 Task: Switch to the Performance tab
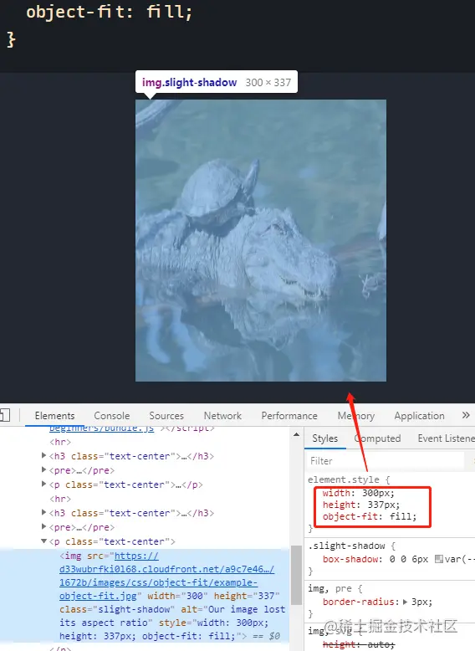[x=289, y=416]
